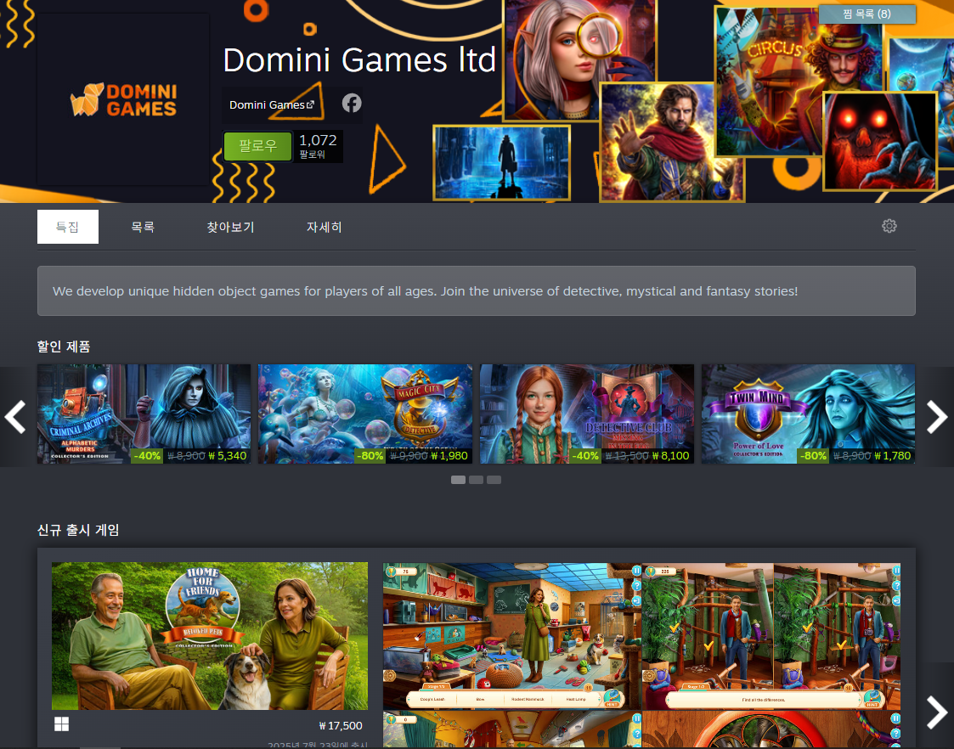Open the Criminal Archives Alphabetic Murders sale card

(144, 414)
